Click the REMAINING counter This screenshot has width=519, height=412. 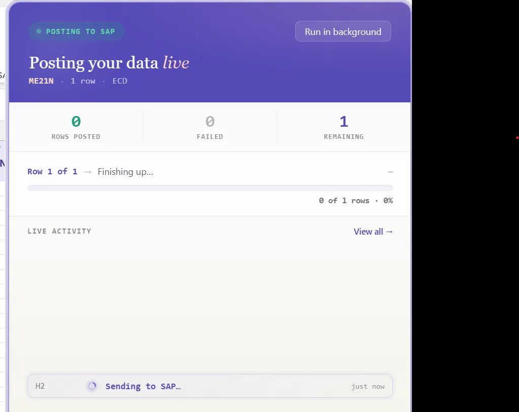[x=343, y=127]
